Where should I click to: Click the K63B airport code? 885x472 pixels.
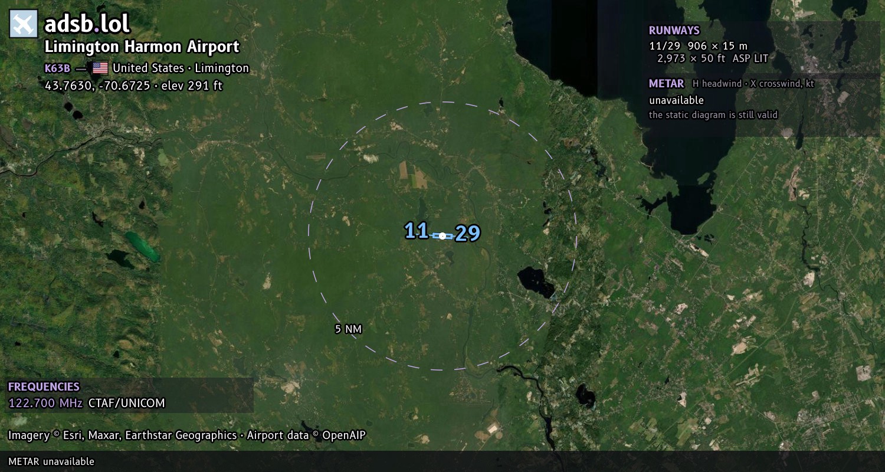coord(57,68)
